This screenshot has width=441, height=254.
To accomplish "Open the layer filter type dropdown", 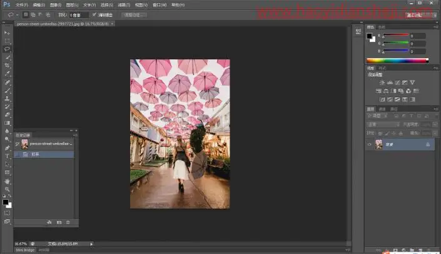I will [377, 116].
